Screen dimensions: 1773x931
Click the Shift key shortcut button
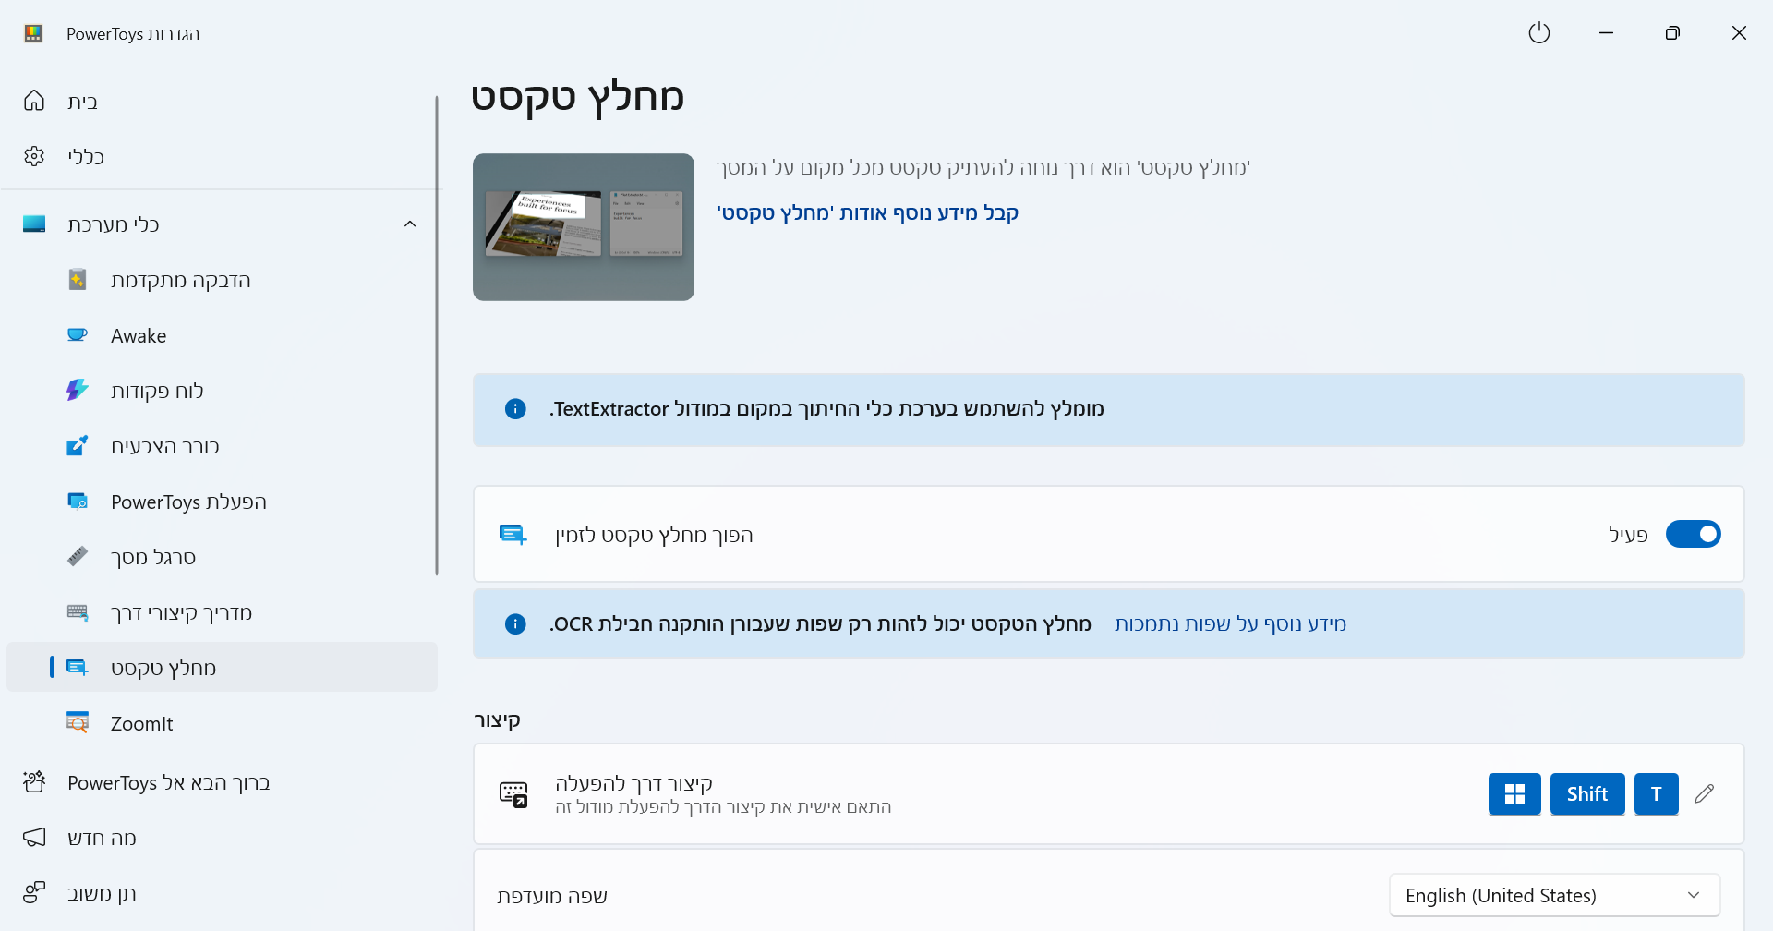pyautogui.click(x=1587, y=793)
